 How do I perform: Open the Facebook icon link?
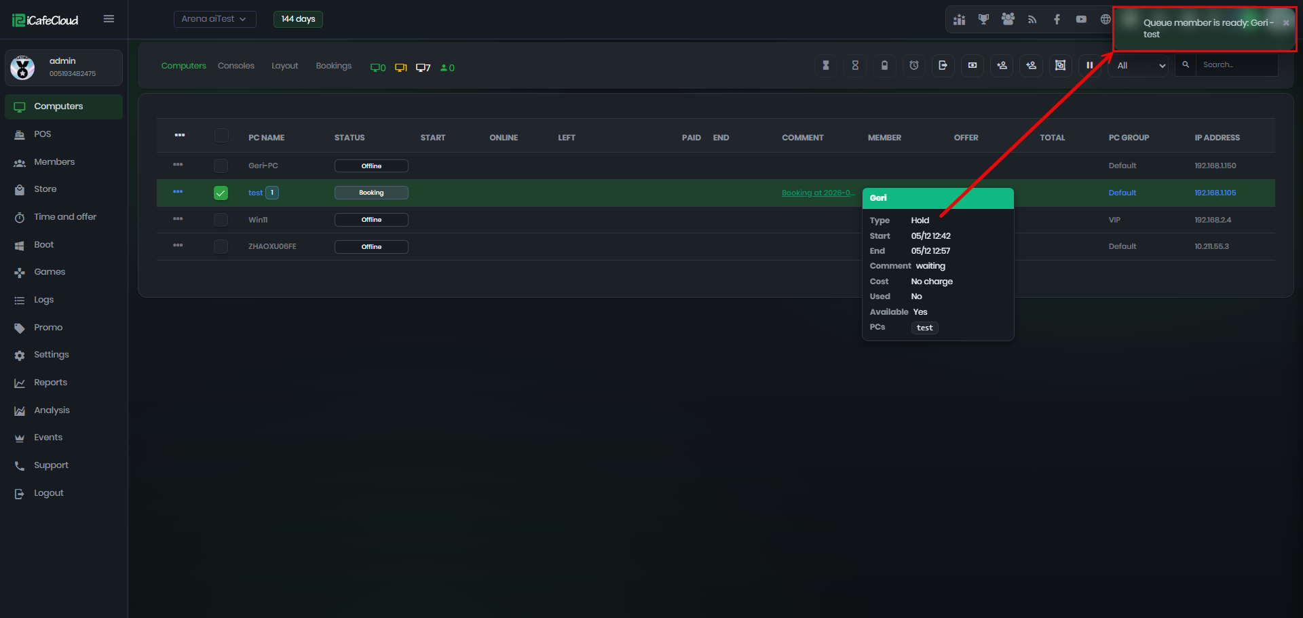tap(1057, 20)
